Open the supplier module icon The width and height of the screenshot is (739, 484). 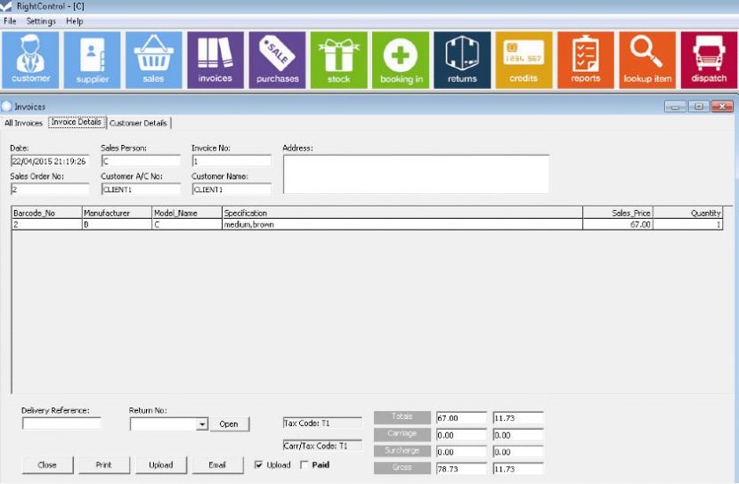pos(93,60)
